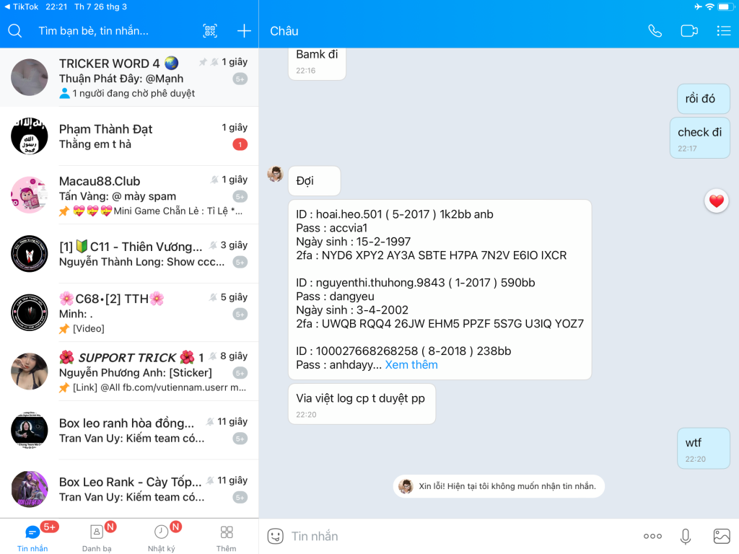Select the Tin nhắn tab
Image resolution: width=739 pixels, height=554 pixels.
32,537
